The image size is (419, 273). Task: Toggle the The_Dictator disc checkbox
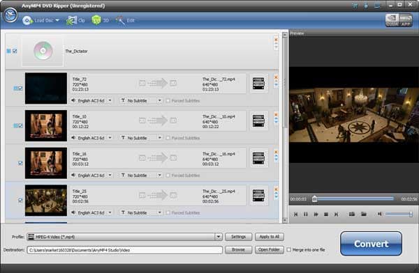point(15,51)
